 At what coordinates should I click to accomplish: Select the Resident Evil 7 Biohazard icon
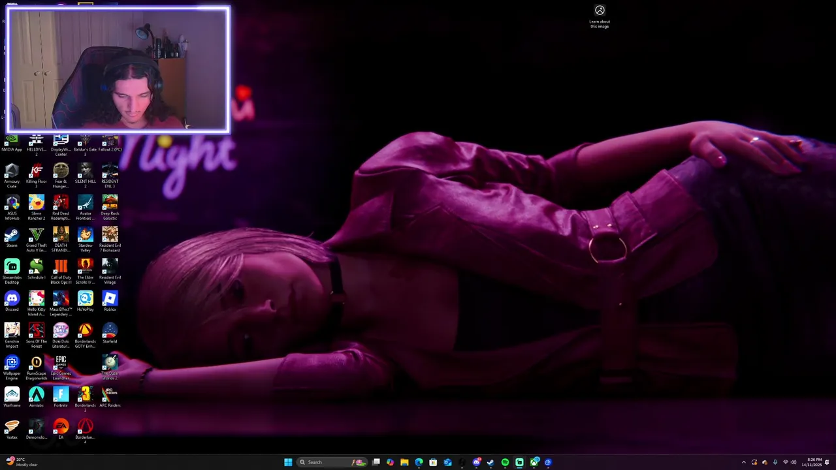(110, 240)
